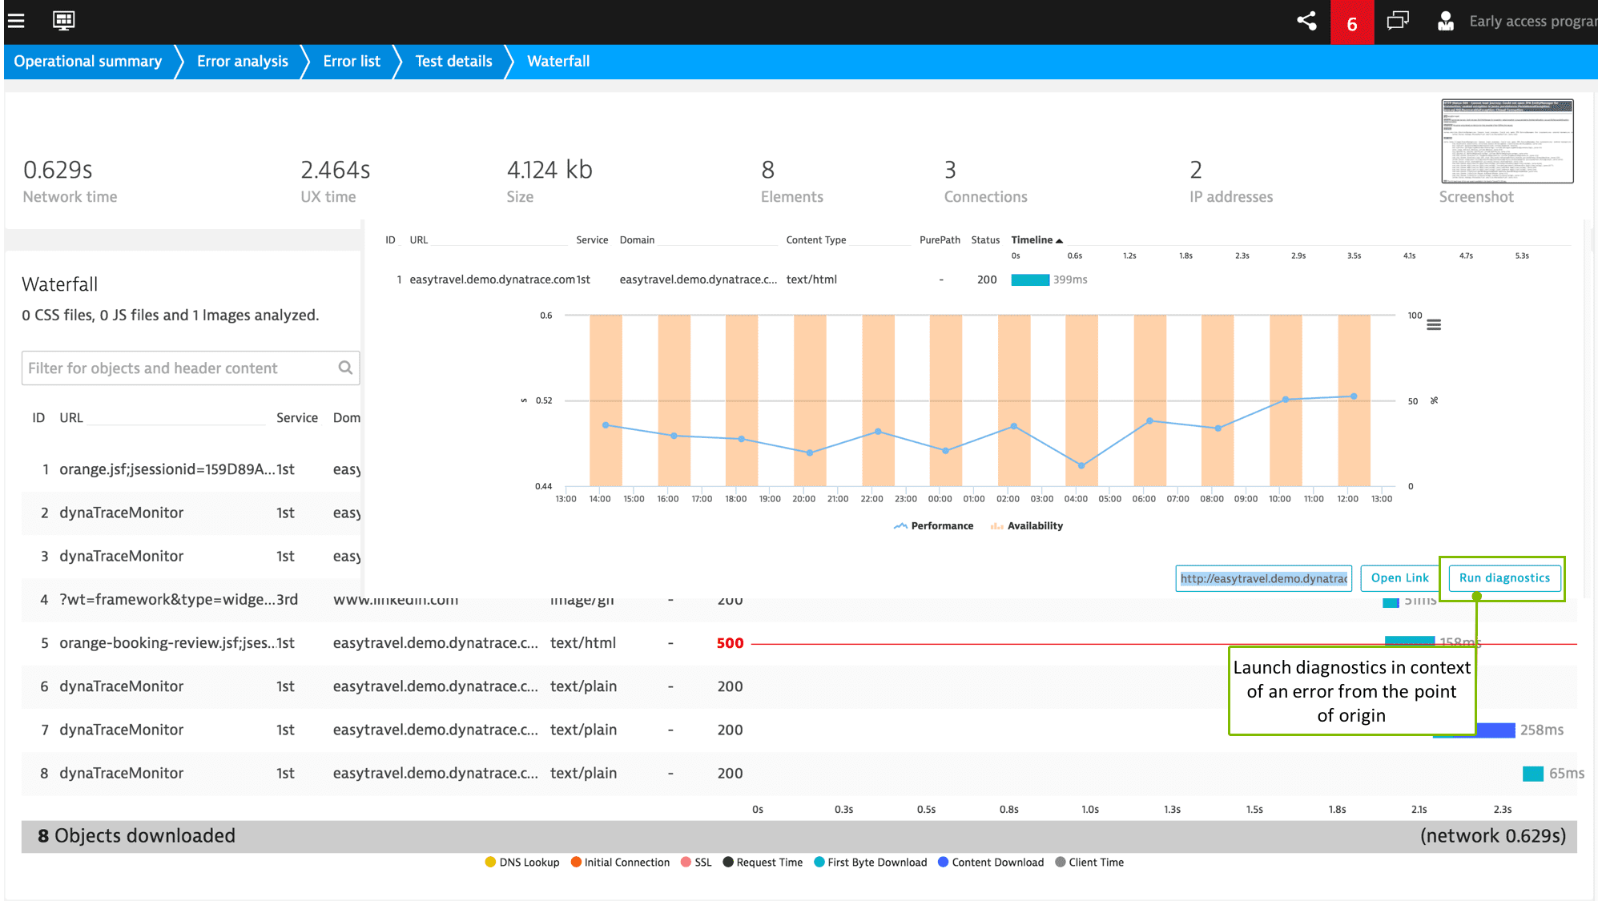Image resolution: width=1602 pixels, height=901 pixels.
Task: Open the dashboards monitor icon
Action: [x=64, y=21]
